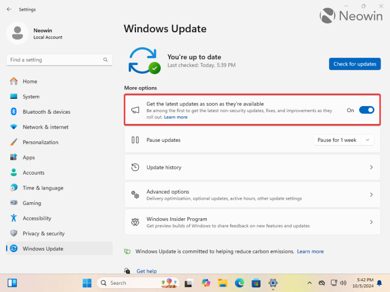Click the widgets icon at taskbar left

click(x=12, y=283)
